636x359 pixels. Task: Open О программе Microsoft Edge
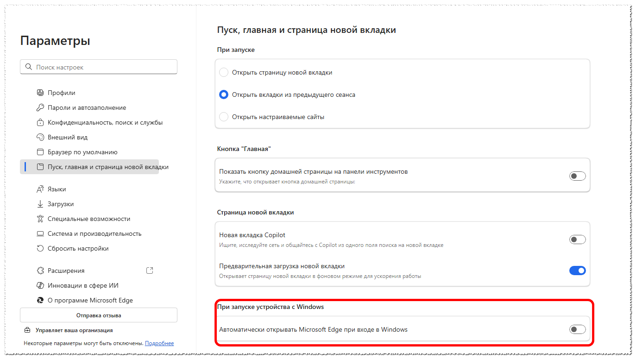coord(89,300)
